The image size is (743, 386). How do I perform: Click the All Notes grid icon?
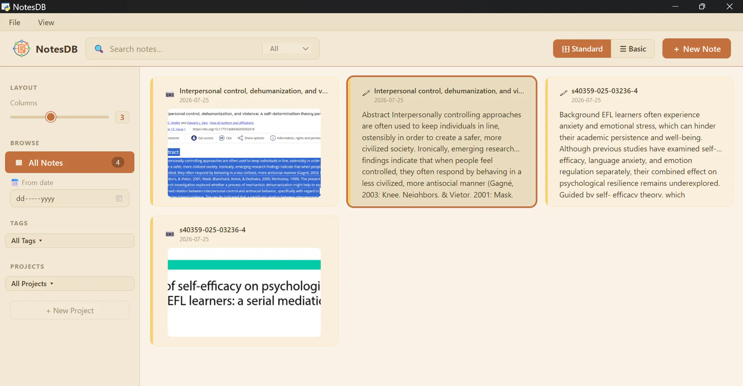pyautogui.click(x=19, y=163)
